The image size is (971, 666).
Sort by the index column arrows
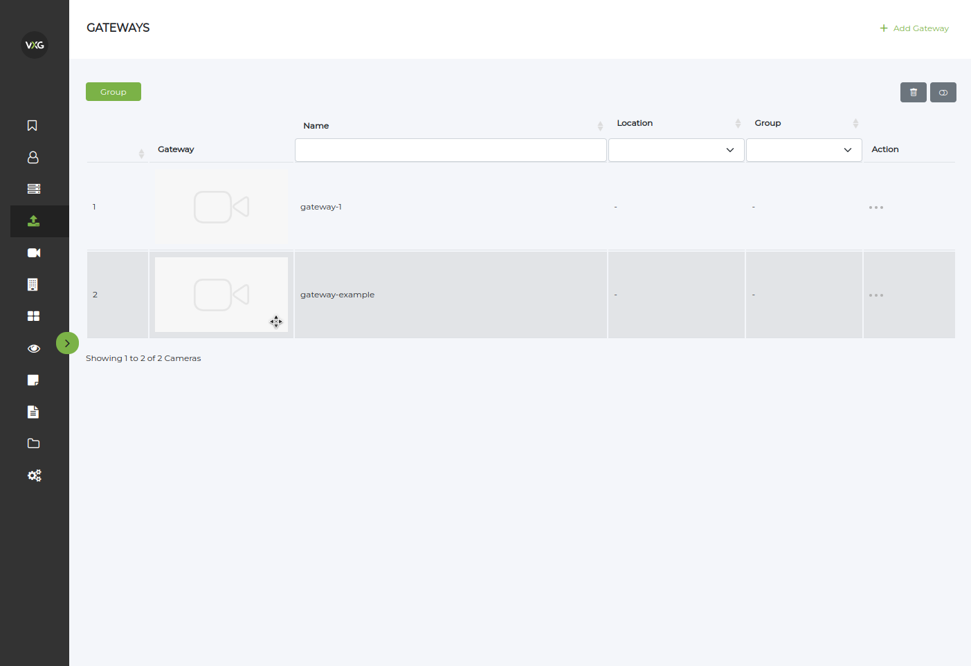click(141, 154)
